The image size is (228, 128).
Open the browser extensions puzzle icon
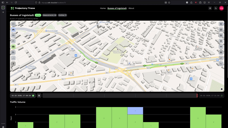[x=191, y=2]
